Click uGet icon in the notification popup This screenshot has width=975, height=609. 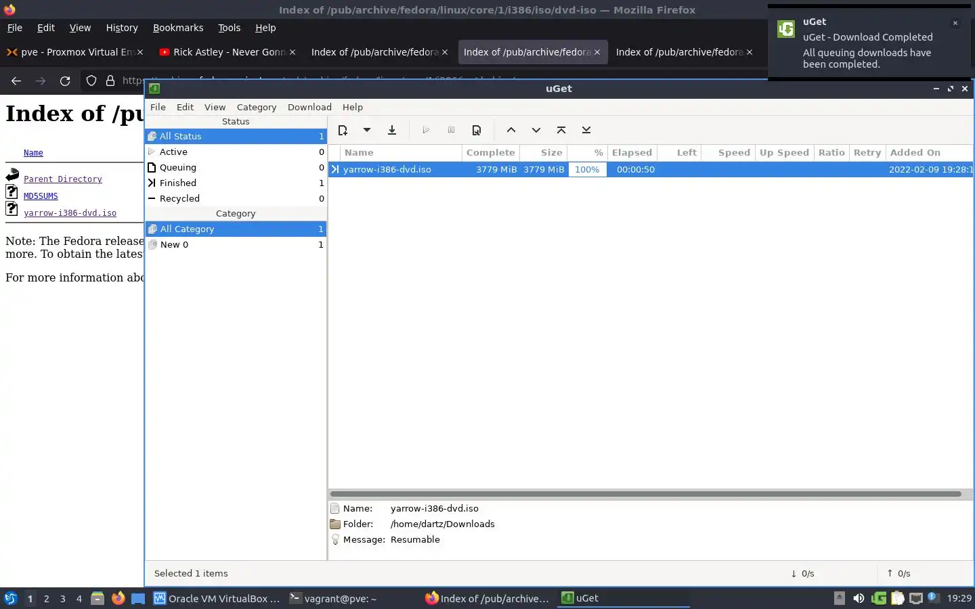click(786, 29)
